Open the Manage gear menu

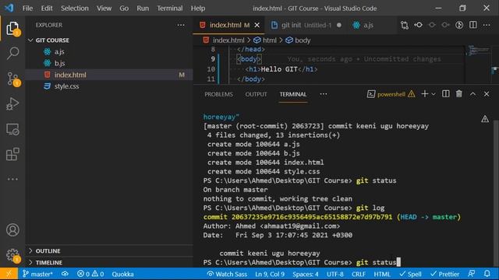click(12, 255)
